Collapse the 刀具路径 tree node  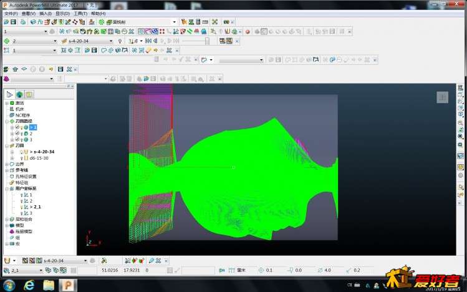pos(7,121)
